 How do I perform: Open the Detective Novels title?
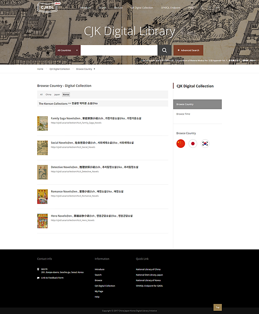(95, 167)
